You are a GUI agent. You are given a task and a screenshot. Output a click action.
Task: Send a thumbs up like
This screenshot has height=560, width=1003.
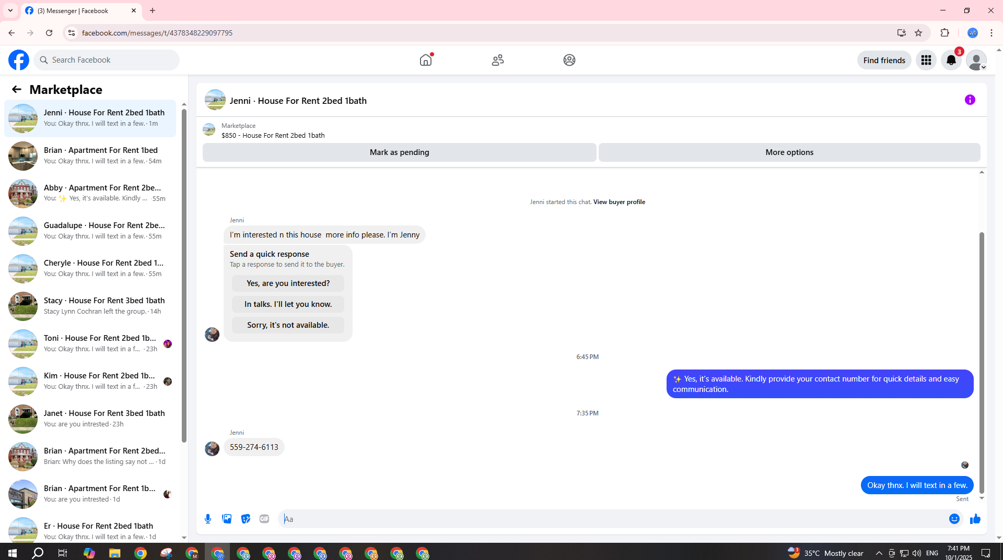tap(975, 519)
